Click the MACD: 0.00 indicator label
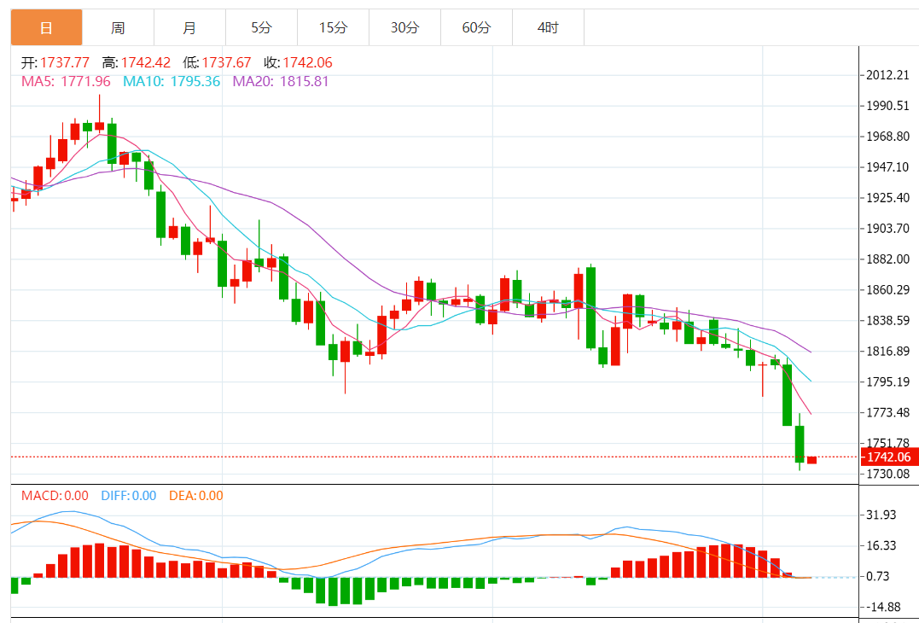The height and width of the screenshot is (623, 919). (55, 496)
